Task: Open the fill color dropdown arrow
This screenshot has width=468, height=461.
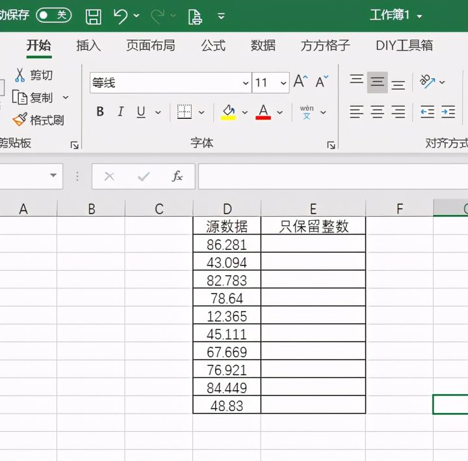Action: (245, 112)
